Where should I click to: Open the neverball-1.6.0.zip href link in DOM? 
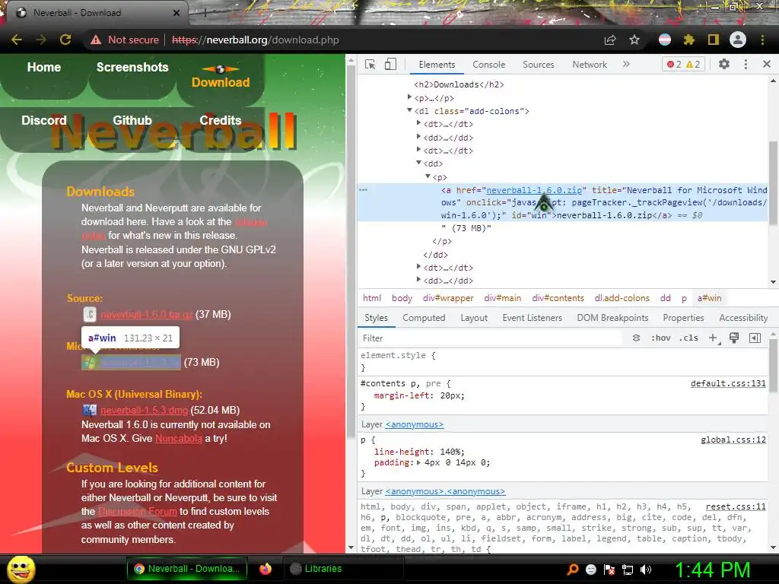coord(534,190)
